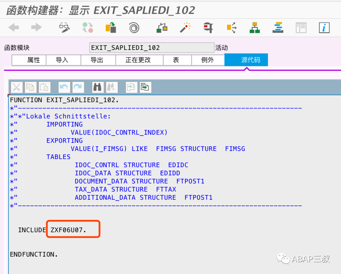Click the Undo arrow editor icon
This screenshot has height=274, width=341.
[x=64, y=88]
